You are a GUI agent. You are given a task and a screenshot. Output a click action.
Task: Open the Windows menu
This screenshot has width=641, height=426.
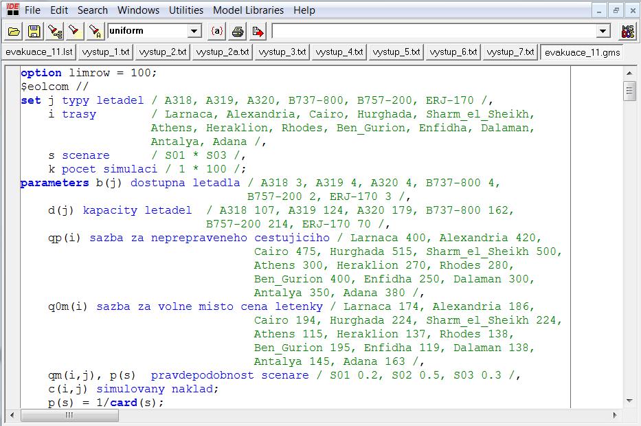(x=139, y=10)
